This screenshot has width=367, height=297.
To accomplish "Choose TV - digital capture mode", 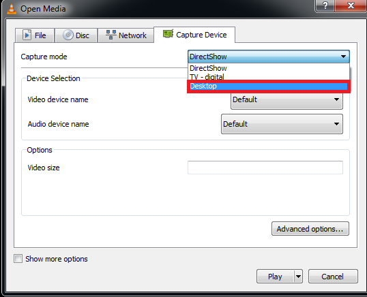I will tap(269, 77).
